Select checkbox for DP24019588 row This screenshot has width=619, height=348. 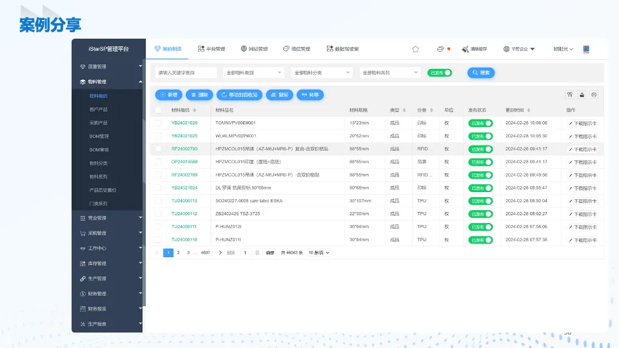(x=158, y=162)
